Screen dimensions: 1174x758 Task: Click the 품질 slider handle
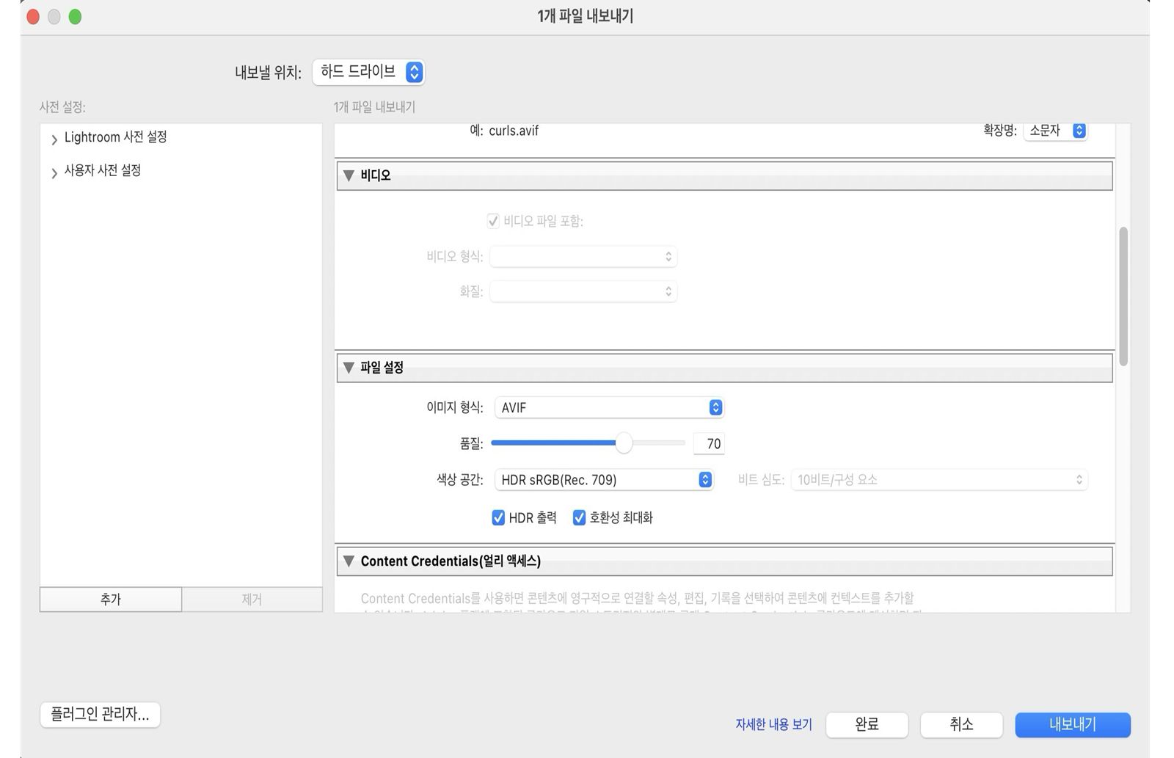click(x=624, y=443)
